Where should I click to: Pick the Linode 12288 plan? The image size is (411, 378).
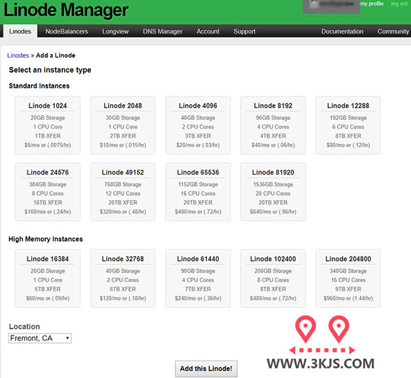coord(348,125)
